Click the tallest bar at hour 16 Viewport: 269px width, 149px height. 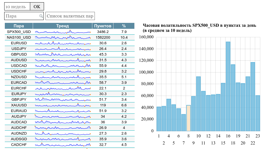point(228,86)
